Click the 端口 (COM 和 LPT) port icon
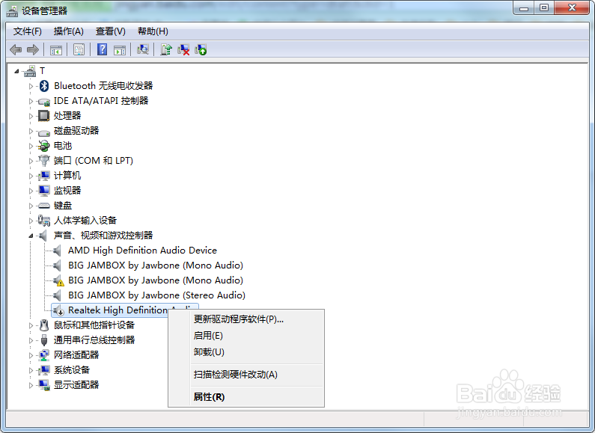Viewport: 595px width, 433px height. click(x=44, y=161)
